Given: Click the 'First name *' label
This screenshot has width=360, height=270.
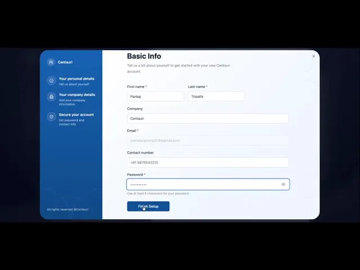Looking at the screenshot, I should tap(137, 87).
